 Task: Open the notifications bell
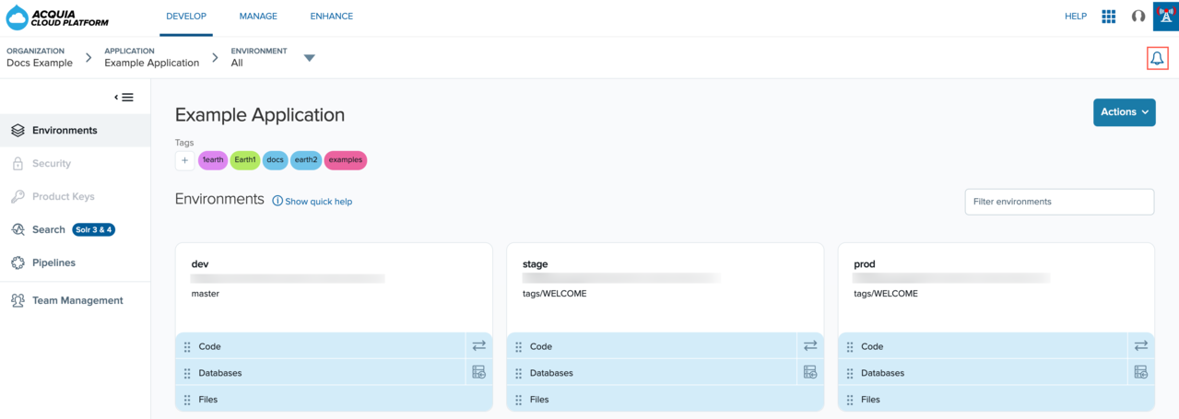tap(1157, 58)
